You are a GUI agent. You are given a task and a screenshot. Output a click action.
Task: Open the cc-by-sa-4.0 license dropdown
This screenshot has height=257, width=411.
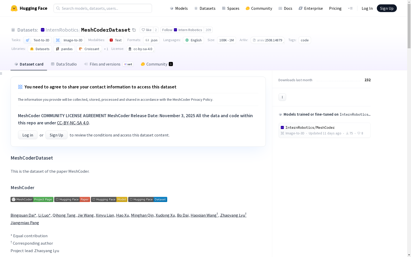click(x=141, y=49)
